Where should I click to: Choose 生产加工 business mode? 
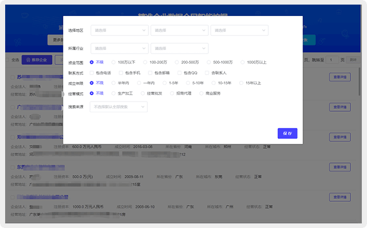(114, 93)
